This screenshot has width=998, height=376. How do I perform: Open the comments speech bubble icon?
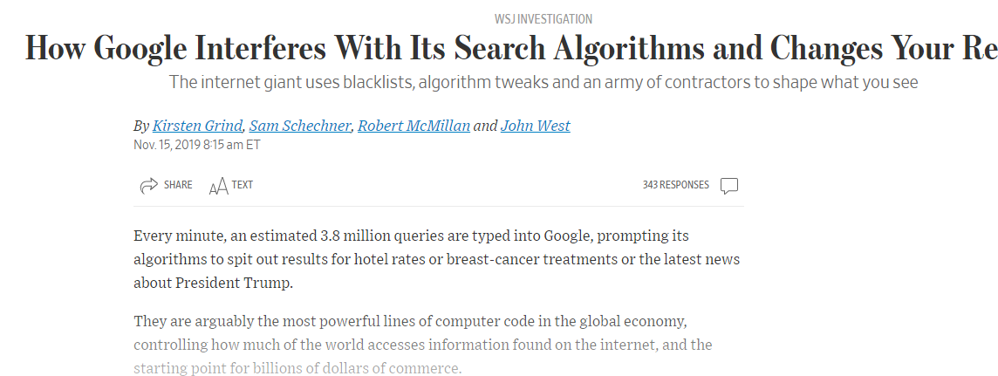click(x=729, y=186)
